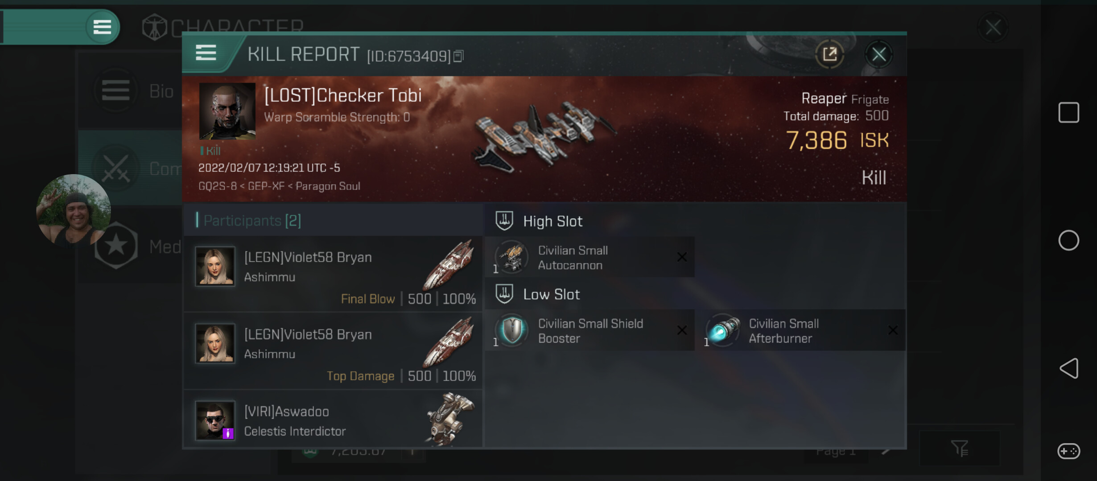The width and height of the screenshot is (1097, 481).
Task: Open the filter icon at the bottom right
Action: point(959,448)
